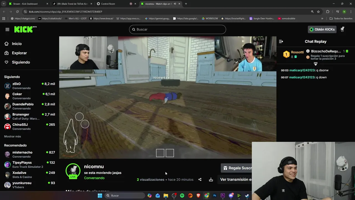Image resolution: width=355 pixels, height=200 pixels.
Task: Mute the nicomnu tab audio icon
Action: pyautogui.click(x=175, y=4)
